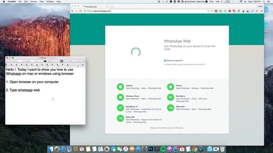Launch Safari from the Dock
This screenshot has height=153, width=273.
(x=63, y=149)
